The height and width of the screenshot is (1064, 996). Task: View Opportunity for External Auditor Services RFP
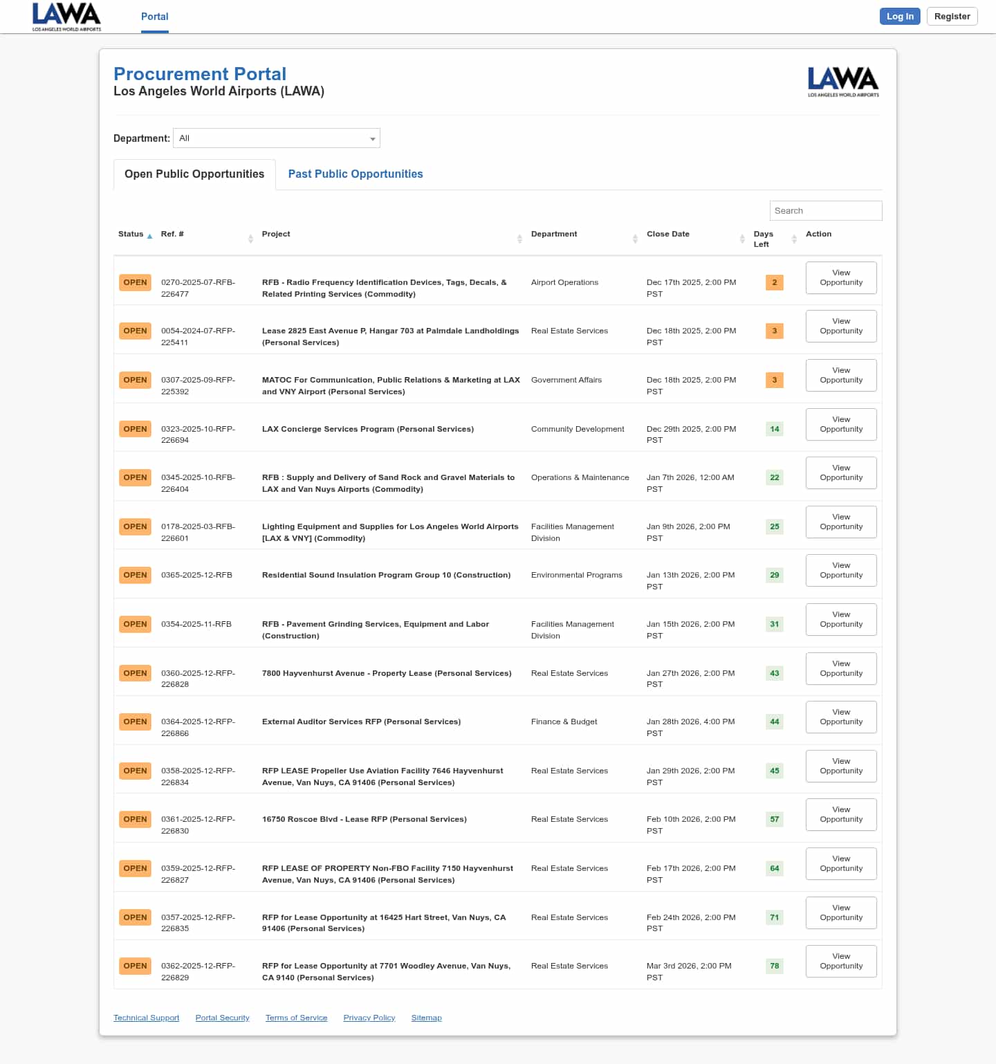coord(841,717)
